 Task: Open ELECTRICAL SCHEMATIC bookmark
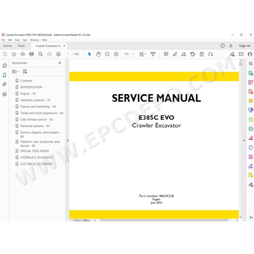(37, 164)
